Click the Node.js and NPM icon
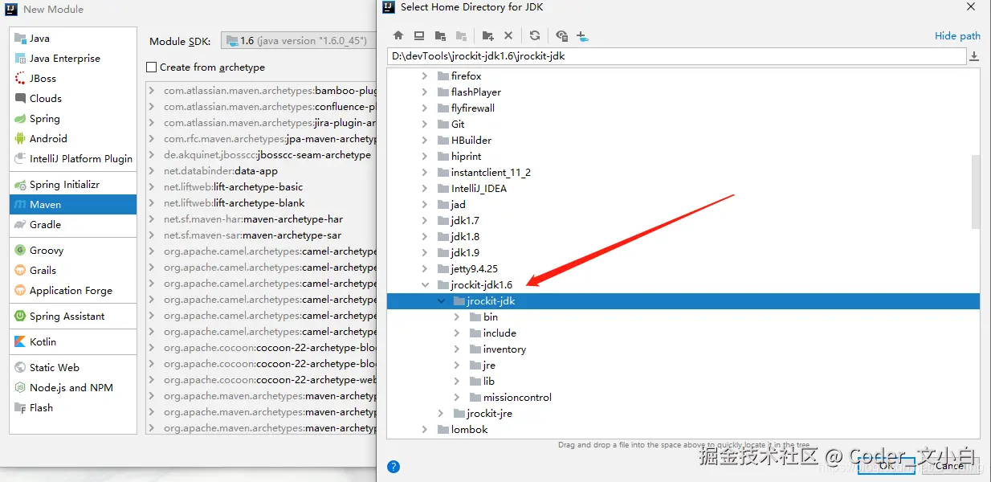 tap(21, 388)
